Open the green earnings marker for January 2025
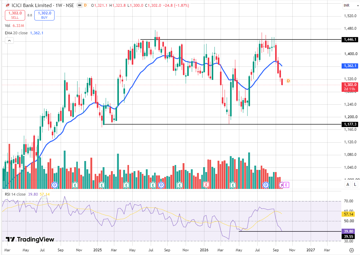 coord(102,185)
